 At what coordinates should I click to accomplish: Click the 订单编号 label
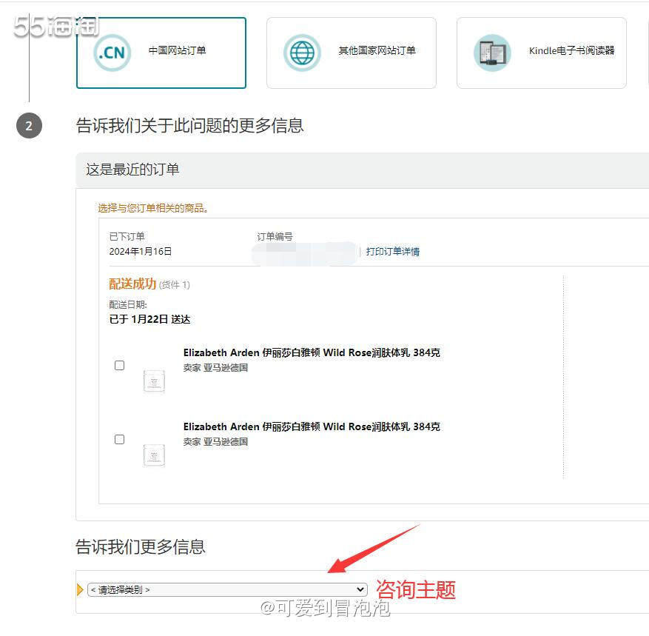pos(275,236)
